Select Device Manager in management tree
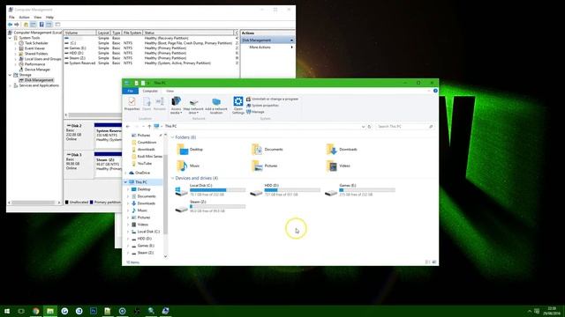The image size is (565, 317). [x=34, y=70]
